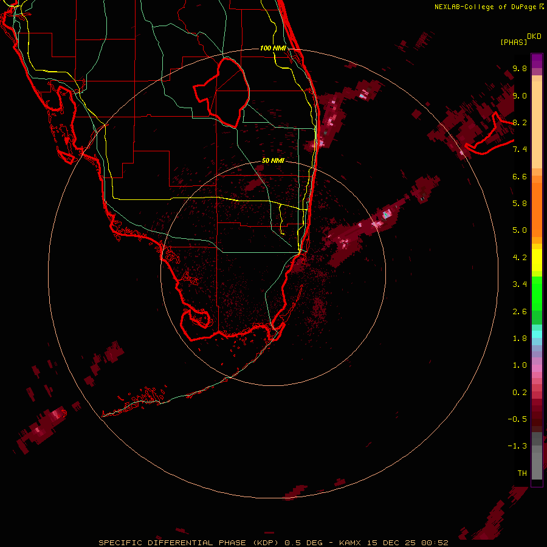Click the 7.4 legend value
This screenshot has height=547, width=547.
pyautogui.click(x=520, y=150)
